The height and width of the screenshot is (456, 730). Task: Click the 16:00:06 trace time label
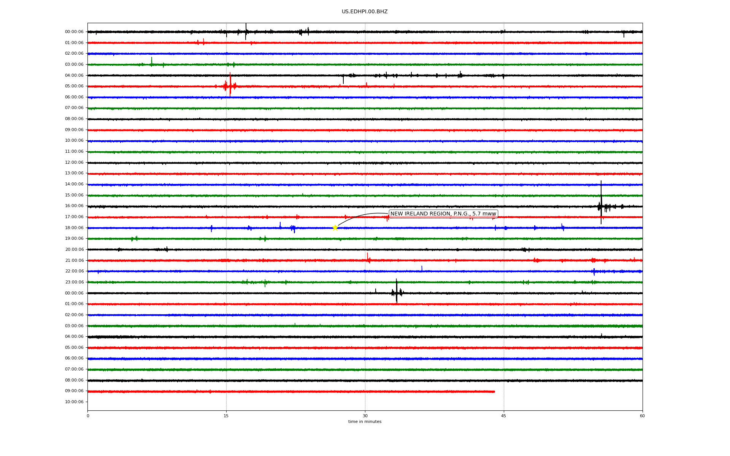click(x=74, y=206)
